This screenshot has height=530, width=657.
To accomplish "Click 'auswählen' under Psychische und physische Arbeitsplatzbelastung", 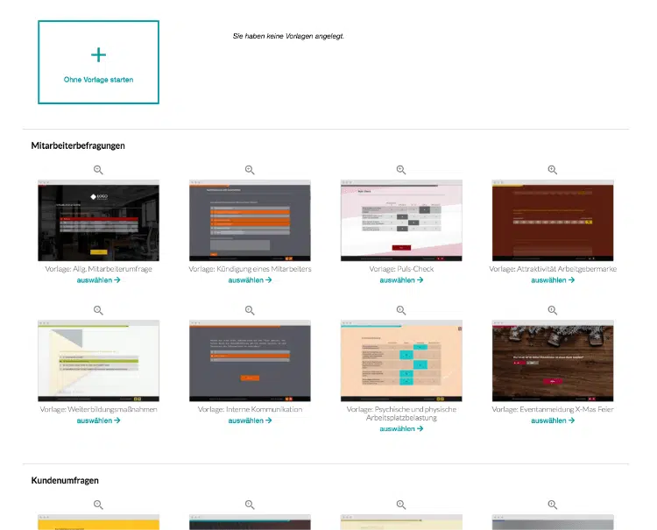I will pos(401,428).
